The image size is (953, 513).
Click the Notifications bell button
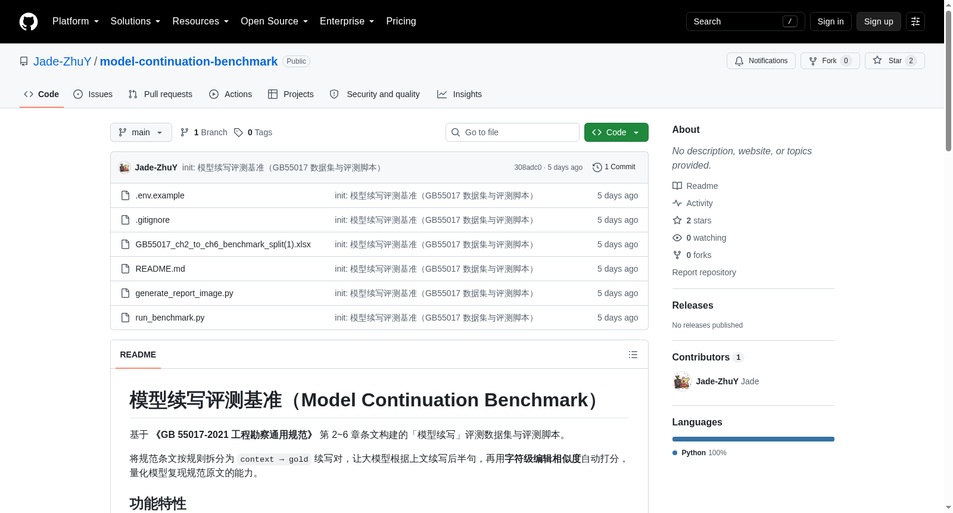[761, 61]
